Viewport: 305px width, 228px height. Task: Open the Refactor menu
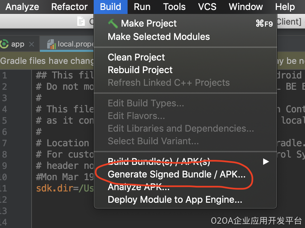coord(69,7)
